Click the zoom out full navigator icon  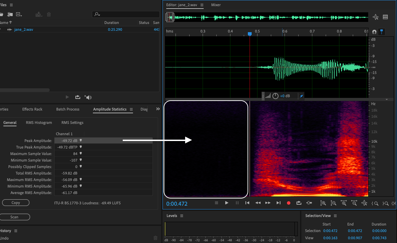[376, 17]
